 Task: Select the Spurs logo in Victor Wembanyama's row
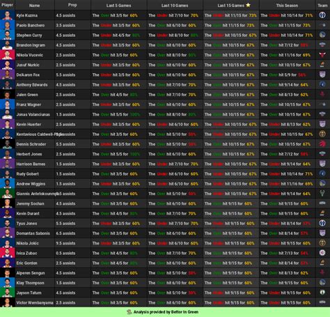point(322,302)
